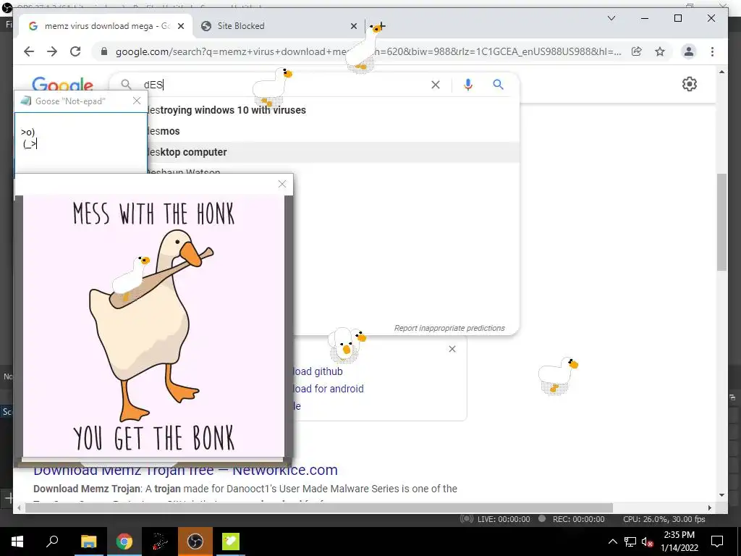Click the Mess With The Honk meme image
The image size is (741, 556).
[x=153, y=327]
